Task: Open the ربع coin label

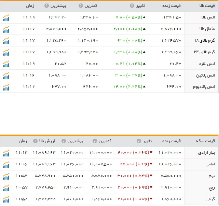Action: [x=212, y=188]
